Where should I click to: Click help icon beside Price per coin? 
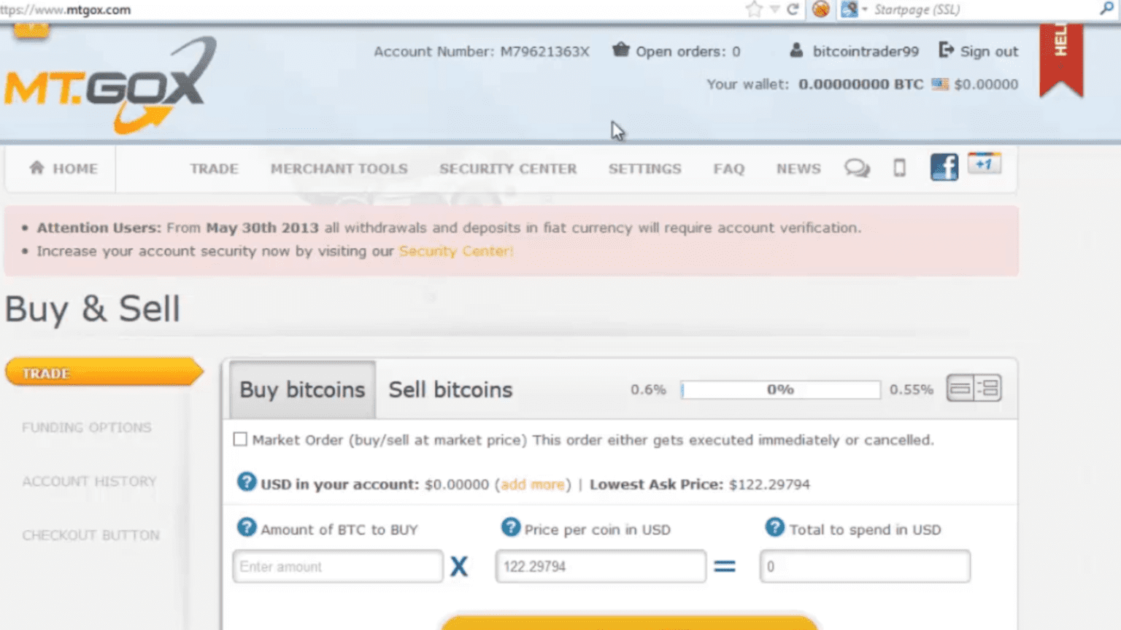[x=511, y=527]
